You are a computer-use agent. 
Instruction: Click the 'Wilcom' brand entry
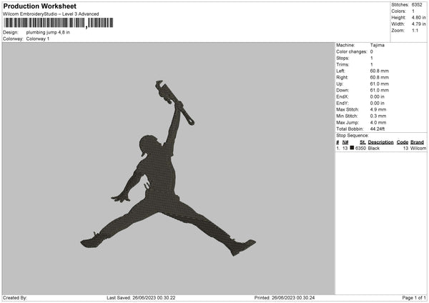[418, 148]
